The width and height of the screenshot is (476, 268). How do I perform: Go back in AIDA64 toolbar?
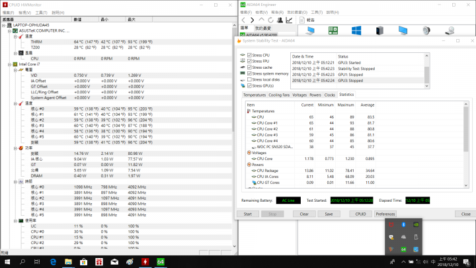243,20
